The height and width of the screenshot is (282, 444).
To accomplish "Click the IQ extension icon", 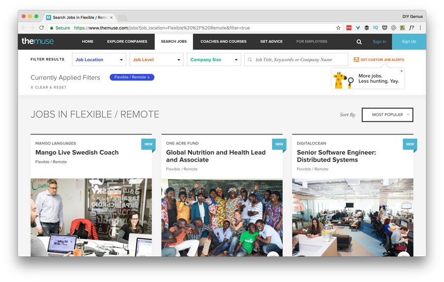I will coord(375,28).
